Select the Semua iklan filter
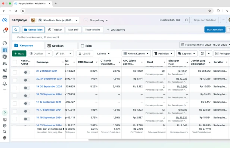 point(33,30)
